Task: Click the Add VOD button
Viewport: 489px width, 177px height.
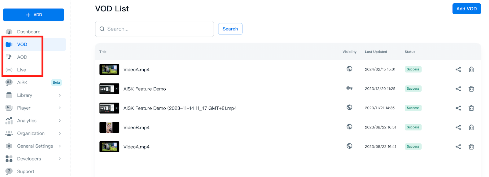Action: (x=466, y=9)
